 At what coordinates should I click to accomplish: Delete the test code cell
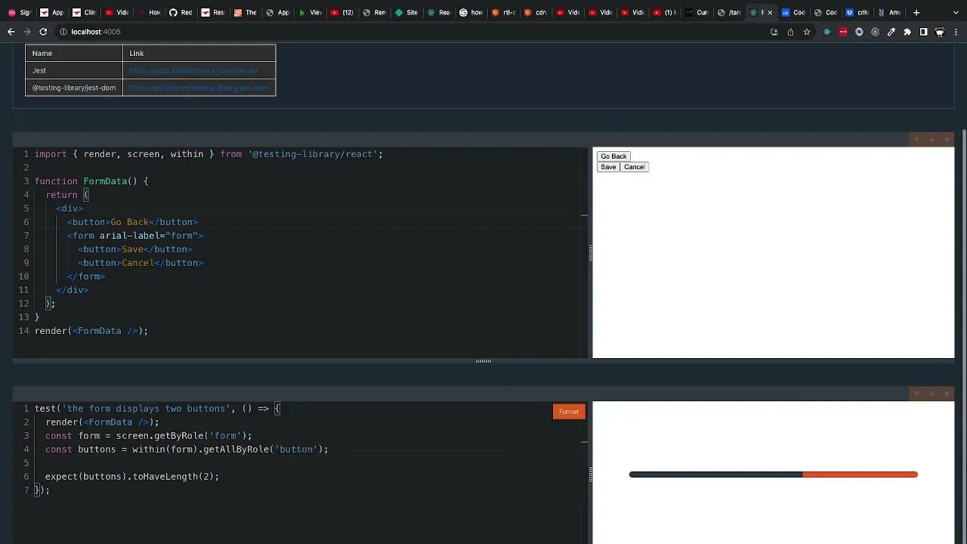[x=947, y=393]
